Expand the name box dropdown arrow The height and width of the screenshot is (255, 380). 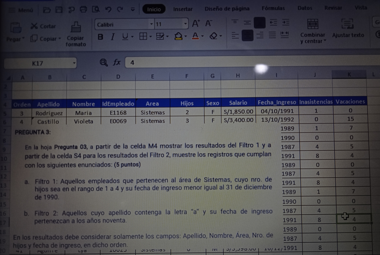click(74, 63)
